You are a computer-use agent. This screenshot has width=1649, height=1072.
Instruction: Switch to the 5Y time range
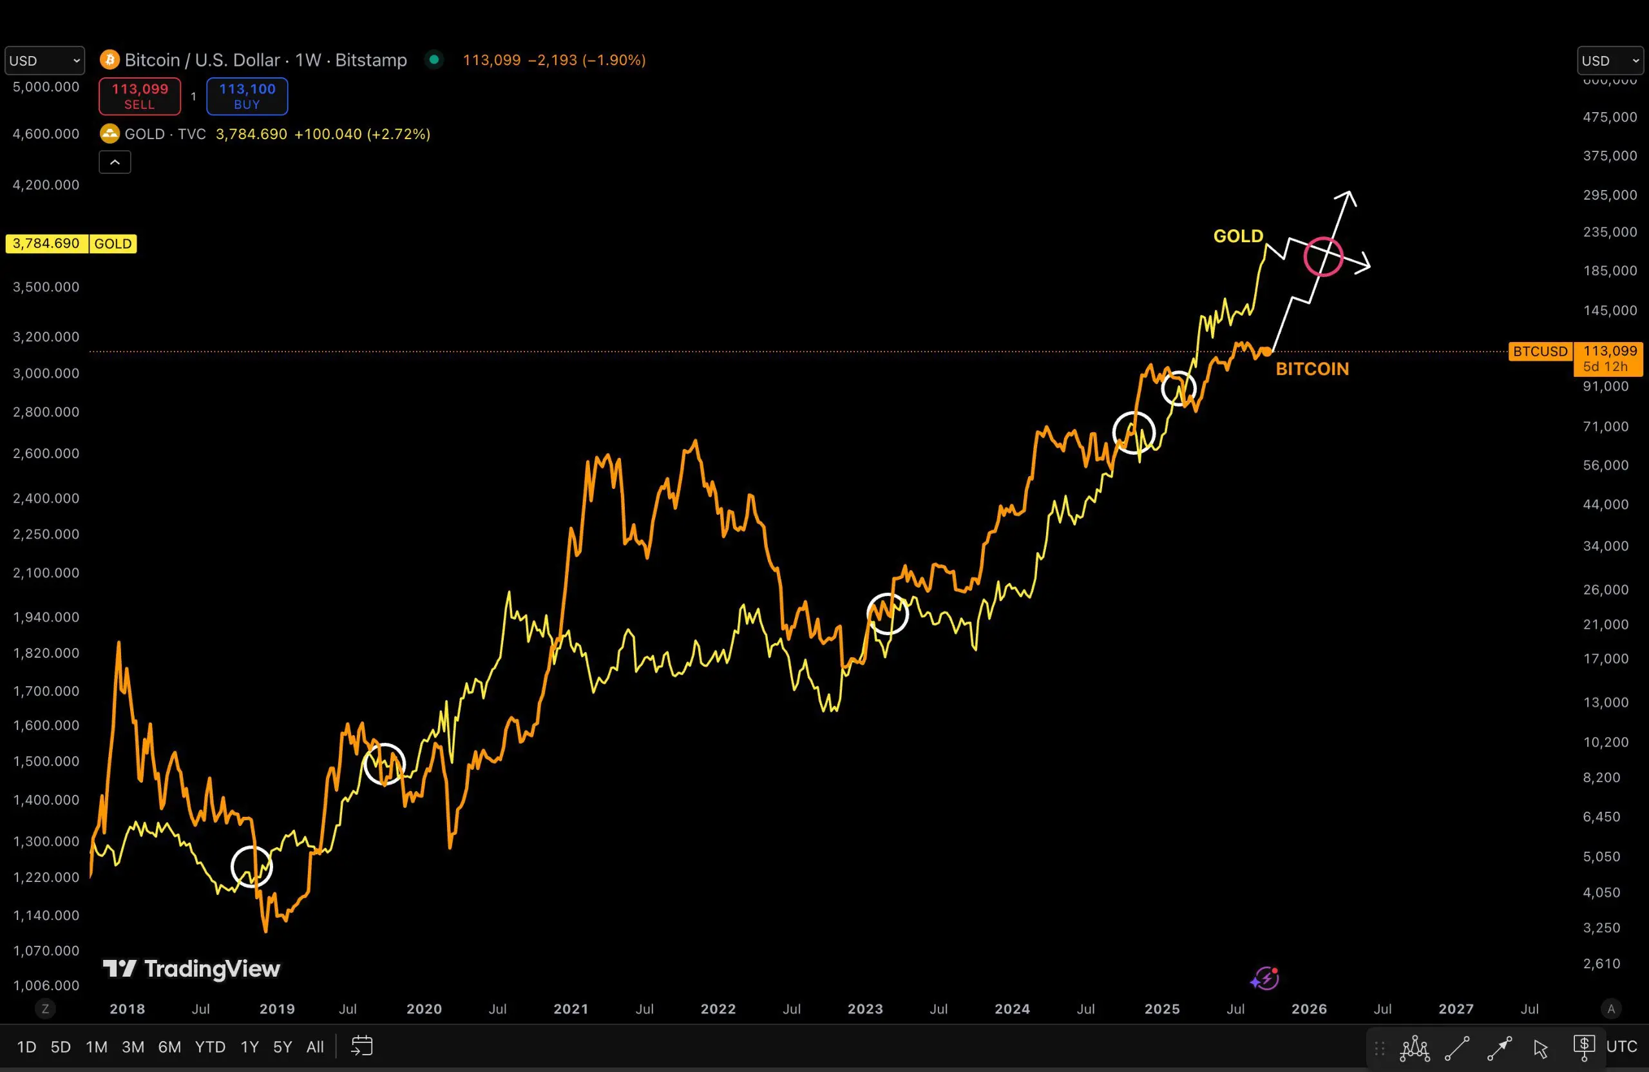pos(283,1046)
